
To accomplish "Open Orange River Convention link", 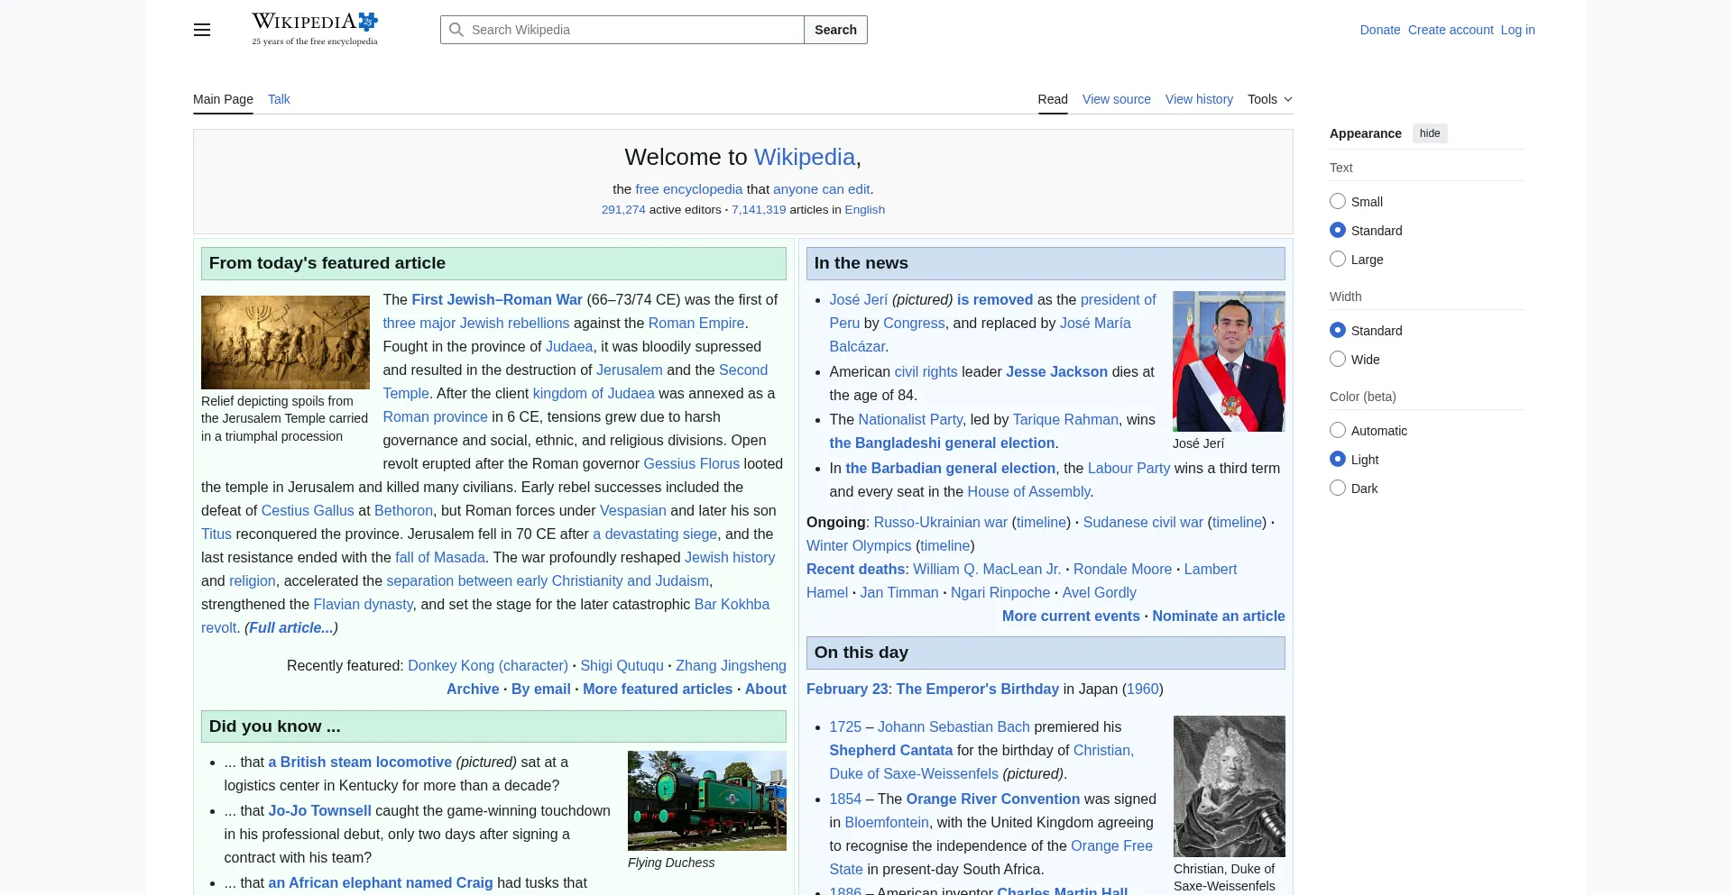I will (x=993, y=799).
